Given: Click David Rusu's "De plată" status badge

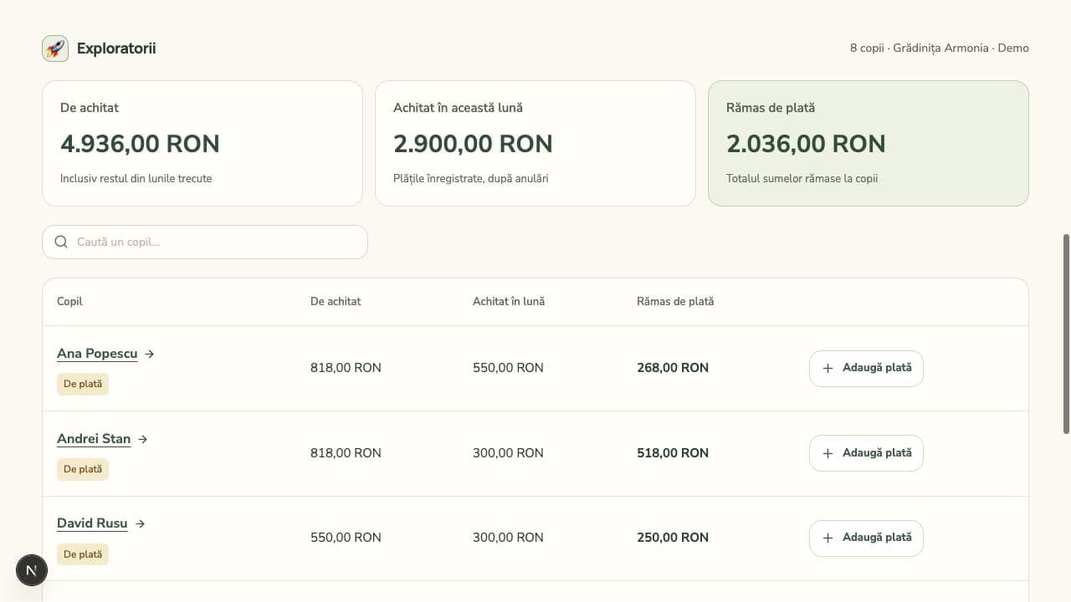Looking at the screenshot, I should pyautogui.click(x=83, y=554).
